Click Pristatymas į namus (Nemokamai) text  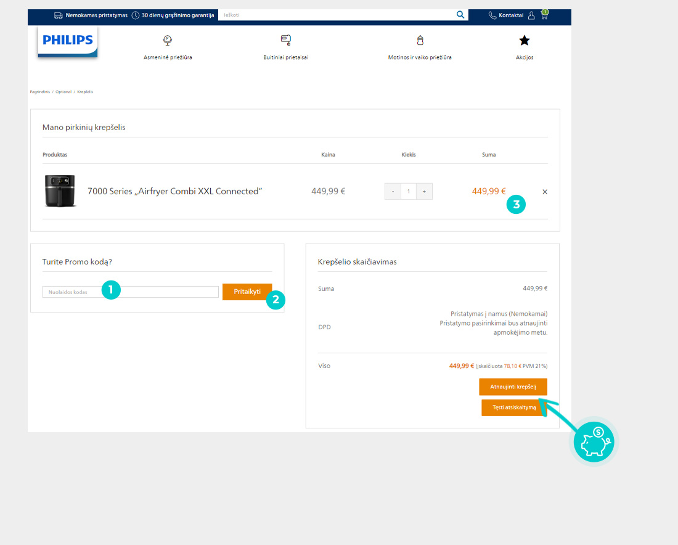coord(499,314)
